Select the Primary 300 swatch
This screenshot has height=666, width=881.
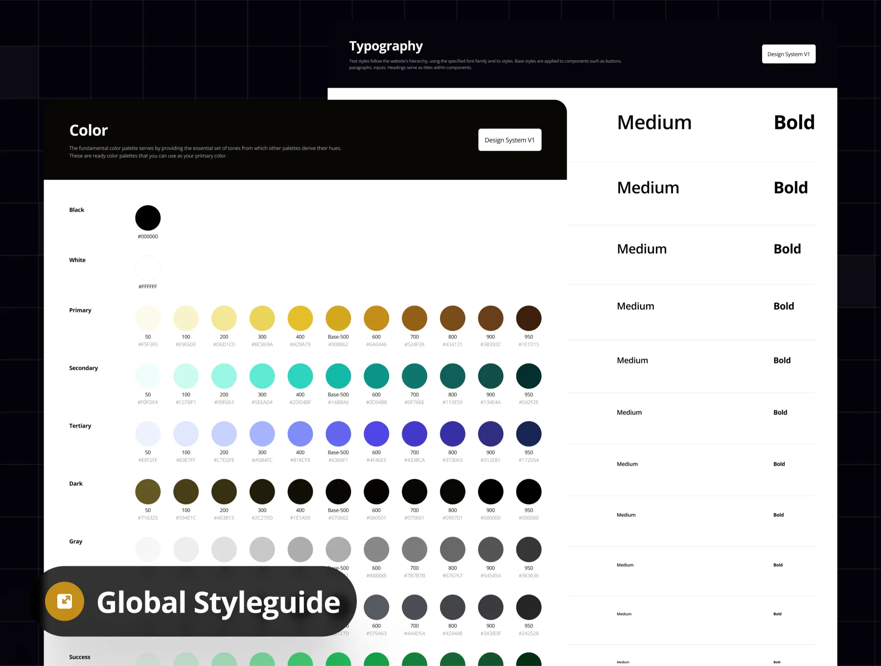pyautogui.click(x=262, y=318)
